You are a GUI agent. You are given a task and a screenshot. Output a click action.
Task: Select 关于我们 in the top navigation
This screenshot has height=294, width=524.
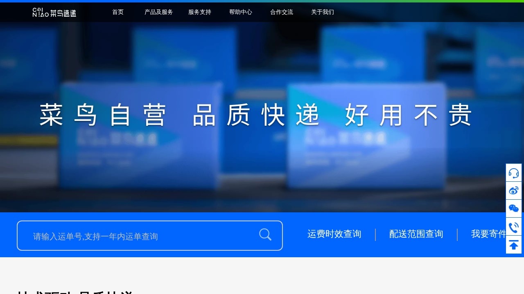point(323,12)
